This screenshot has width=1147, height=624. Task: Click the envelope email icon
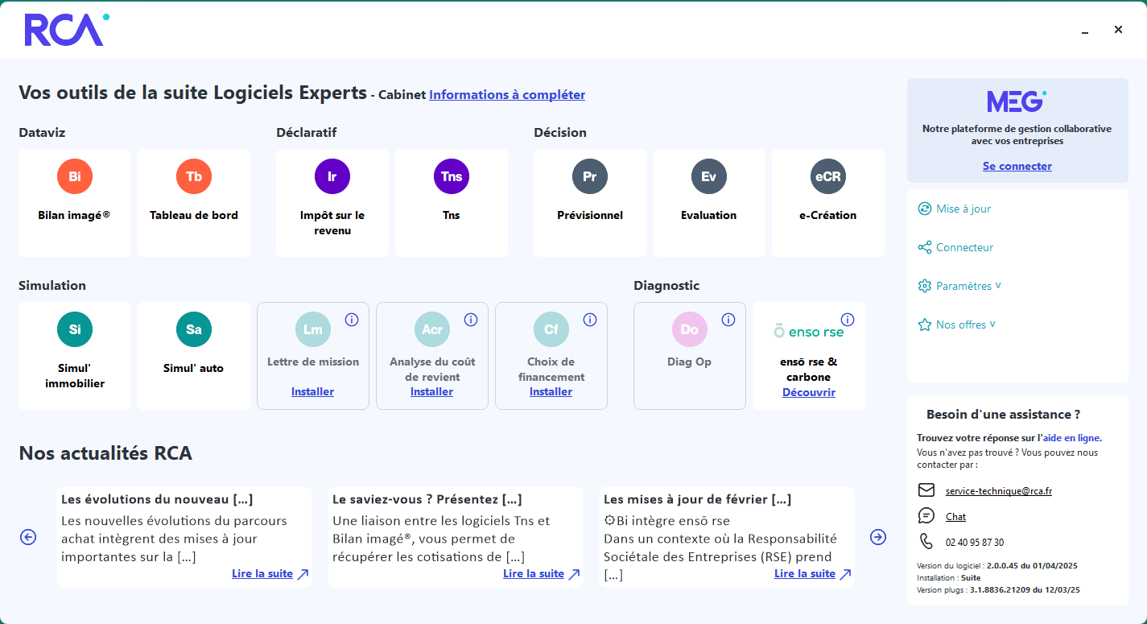[x=926, y=490]
